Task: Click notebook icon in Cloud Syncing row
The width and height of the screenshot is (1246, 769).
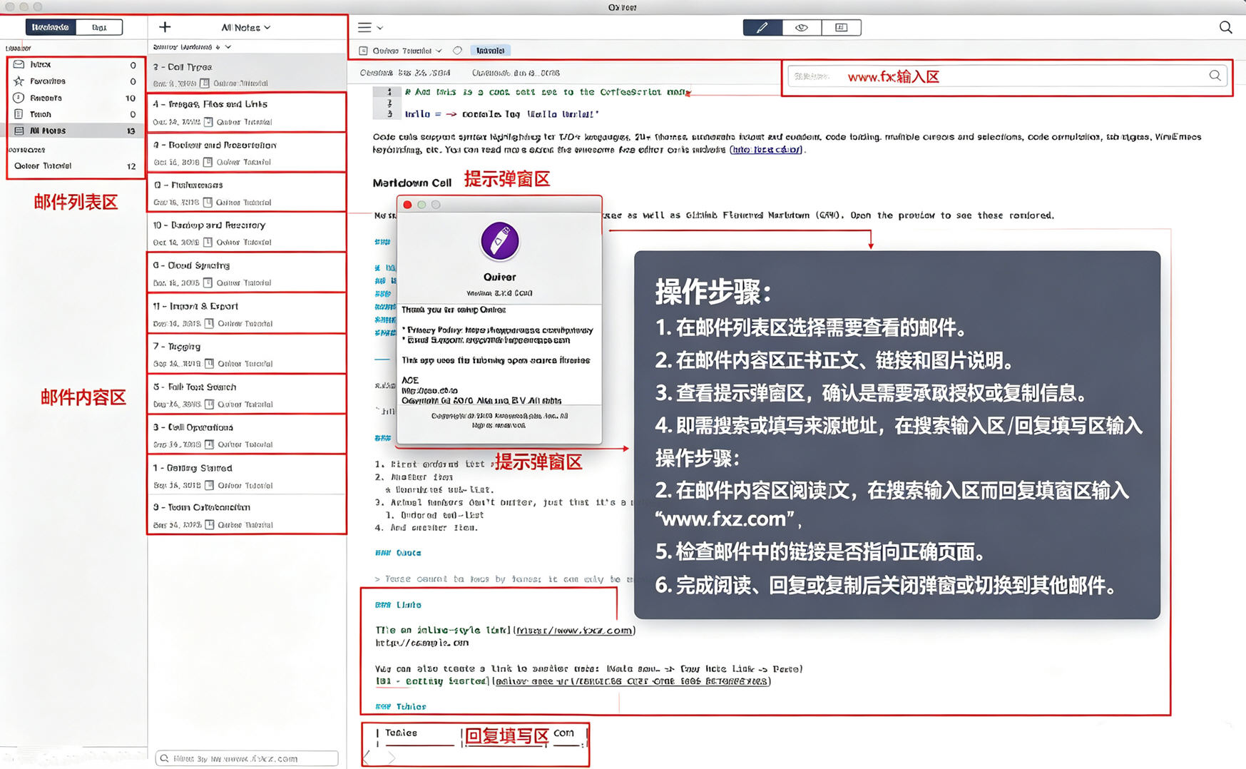Action: 208,282
